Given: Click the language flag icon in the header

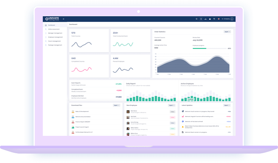Looking at the screenshot, I should [x=219, y=19].
